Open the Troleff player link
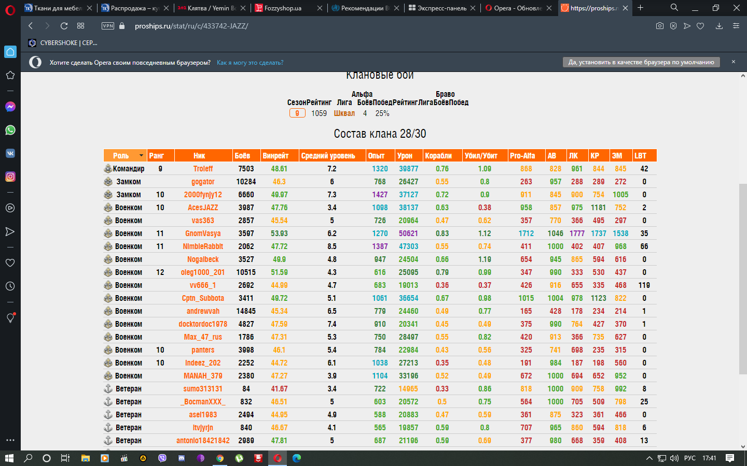 (x=203, y=169)
